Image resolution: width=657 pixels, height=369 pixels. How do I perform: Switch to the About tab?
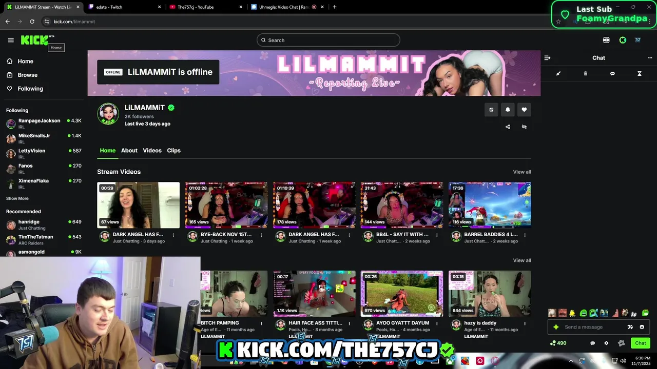129,151
